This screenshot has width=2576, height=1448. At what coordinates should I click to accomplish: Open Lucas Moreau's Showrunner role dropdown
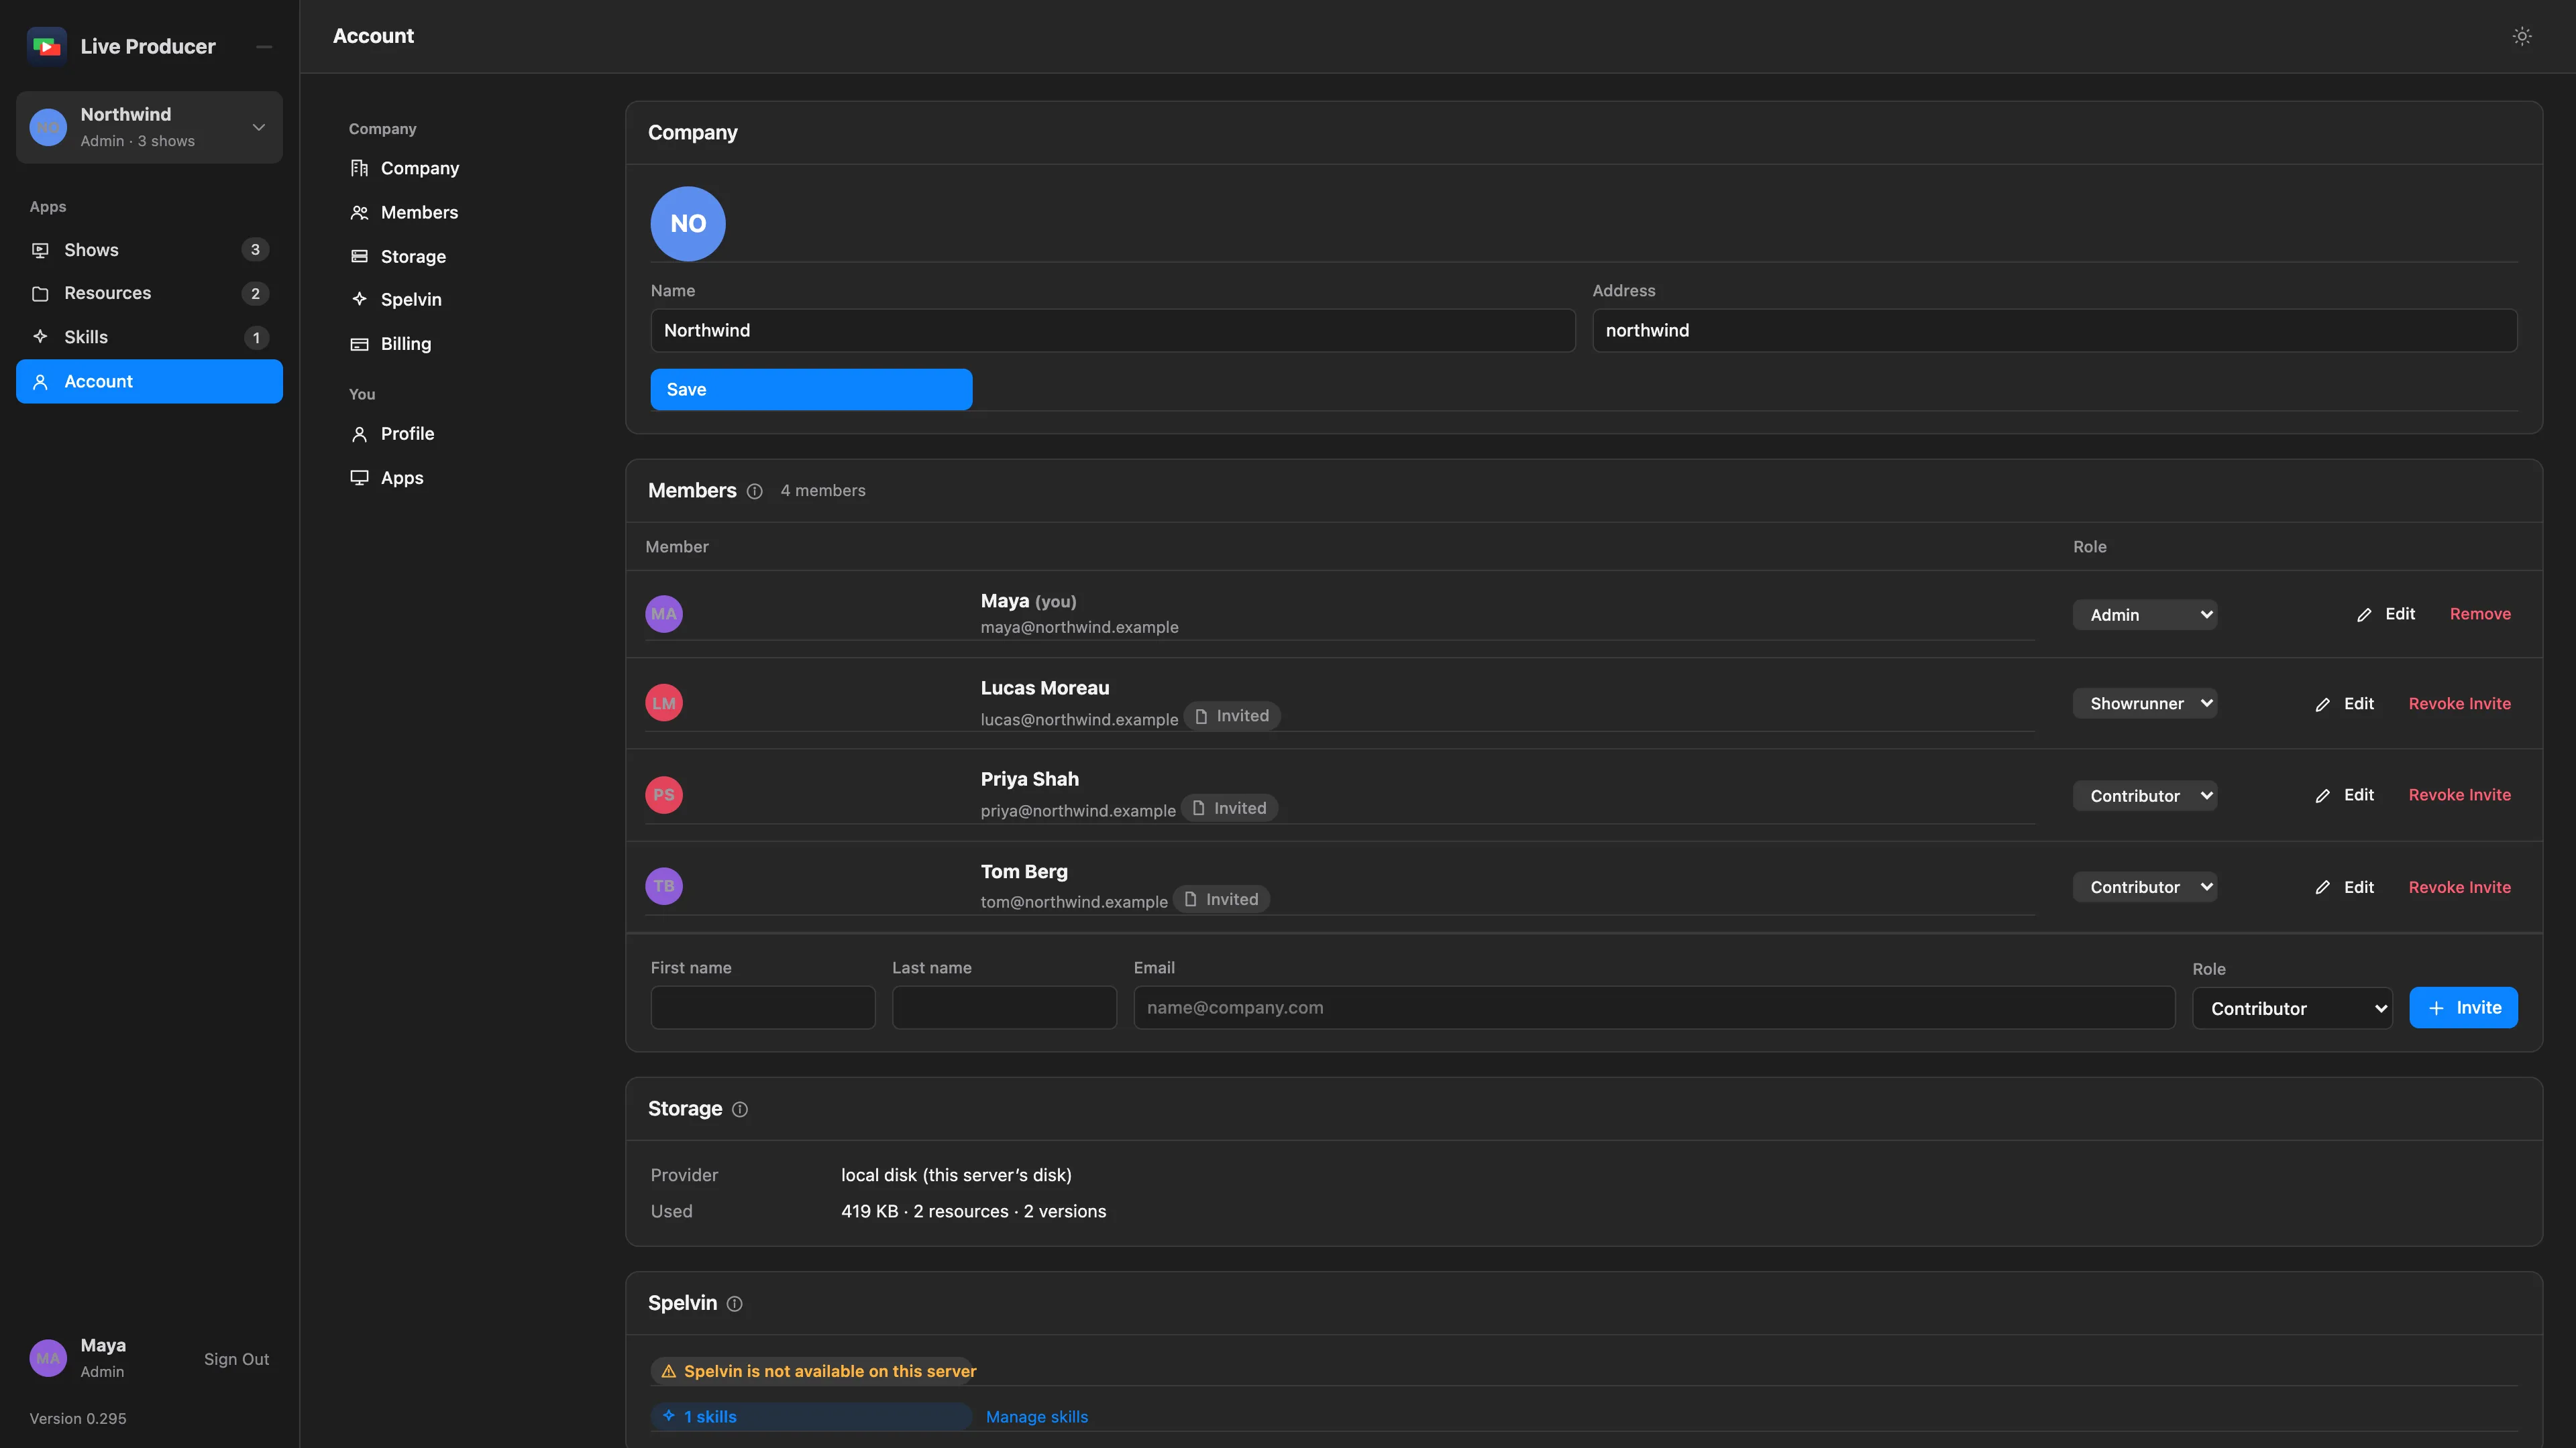coord(2145,703)
